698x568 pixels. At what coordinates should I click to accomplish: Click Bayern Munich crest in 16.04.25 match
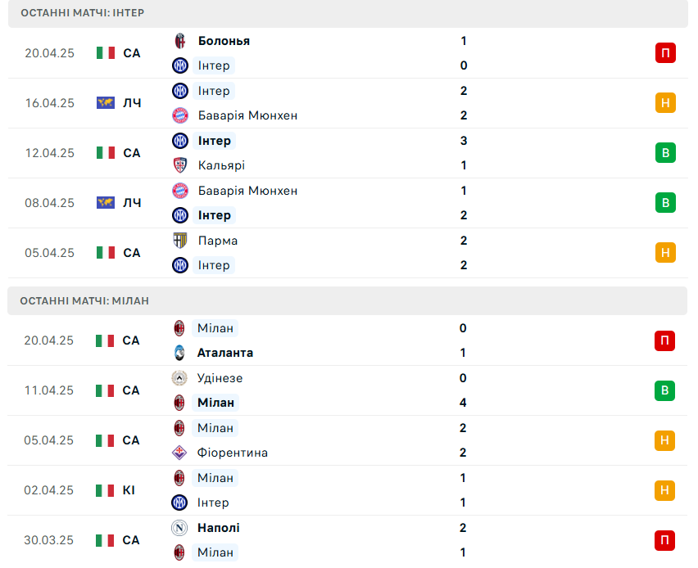(x=180, y=115)
